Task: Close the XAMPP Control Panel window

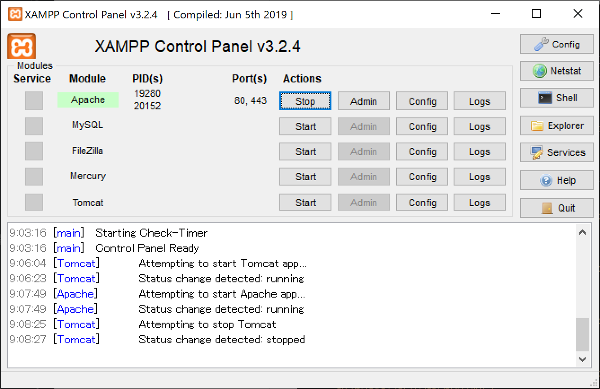Action: [578, 14]
